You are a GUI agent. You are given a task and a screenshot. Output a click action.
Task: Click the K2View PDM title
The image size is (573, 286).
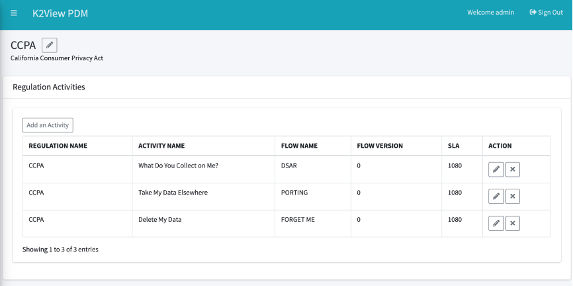(x=60, y=13)
